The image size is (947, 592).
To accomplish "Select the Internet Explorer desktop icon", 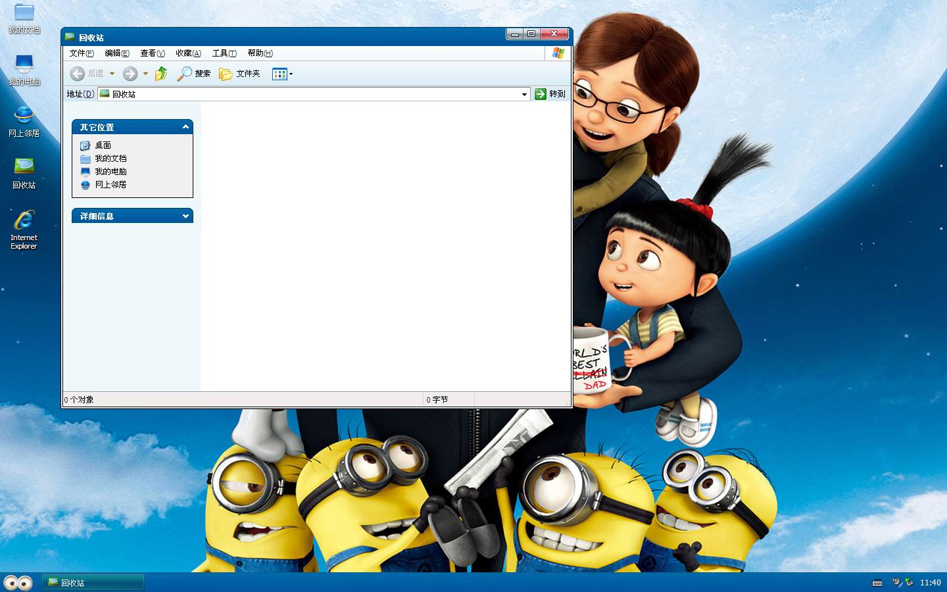I will tap(24, 230).
